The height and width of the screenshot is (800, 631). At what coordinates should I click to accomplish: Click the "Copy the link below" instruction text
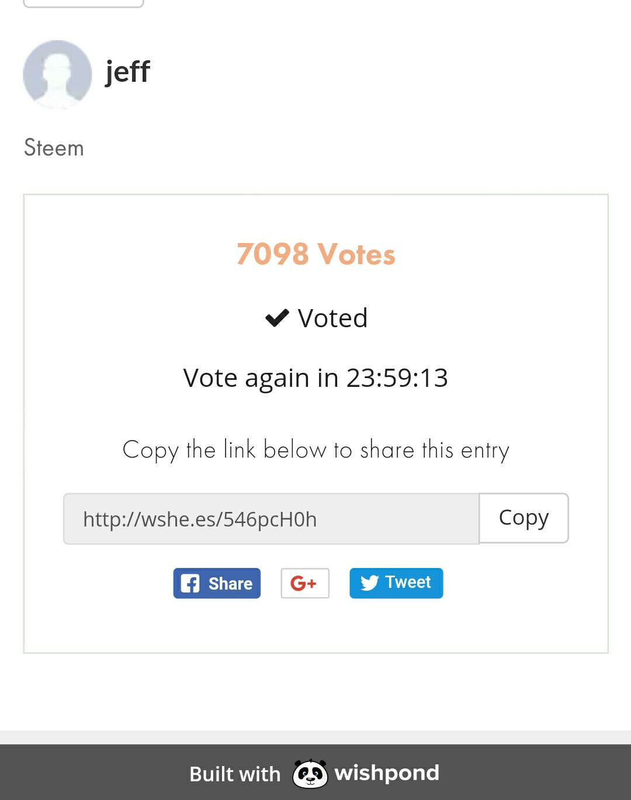click(x=315, y=450)
